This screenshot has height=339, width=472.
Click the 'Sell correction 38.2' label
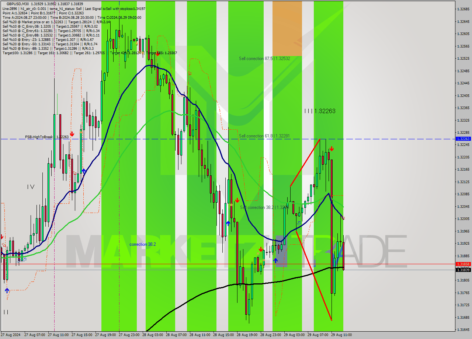coord(264,207)
